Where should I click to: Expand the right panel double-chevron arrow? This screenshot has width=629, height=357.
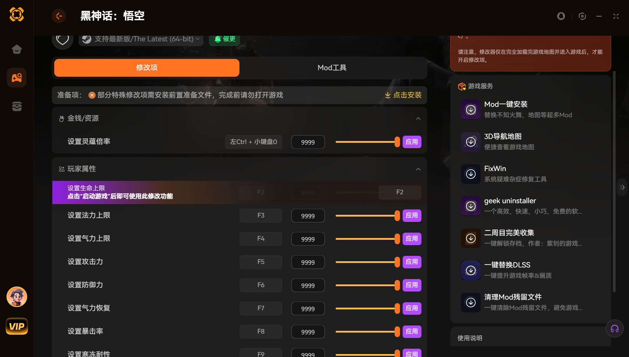click(x=622, y=187)
